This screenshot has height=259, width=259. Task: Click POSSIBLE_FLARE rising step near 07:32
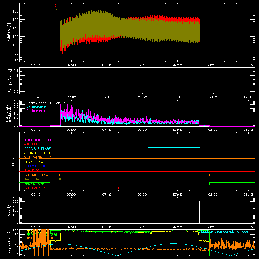(x=148, y=149)
